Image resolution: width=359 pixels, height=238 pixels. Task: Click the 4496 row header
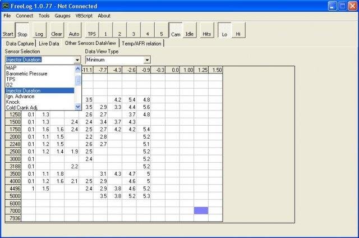pyautogui.click(x=13, y=189)
